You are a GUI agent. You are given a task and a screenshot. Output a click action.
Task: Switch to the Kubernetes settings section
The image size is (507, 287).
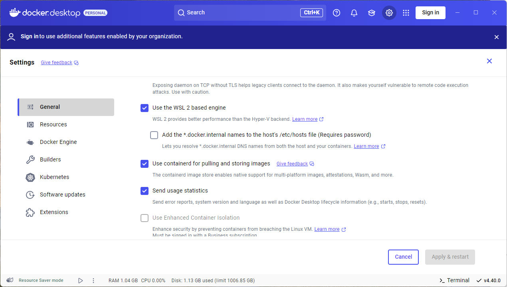pos(54,177)
